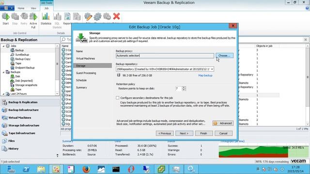Click the throughput graph
The width and height of the screenshot is (310, 174).
click(263, 152)
